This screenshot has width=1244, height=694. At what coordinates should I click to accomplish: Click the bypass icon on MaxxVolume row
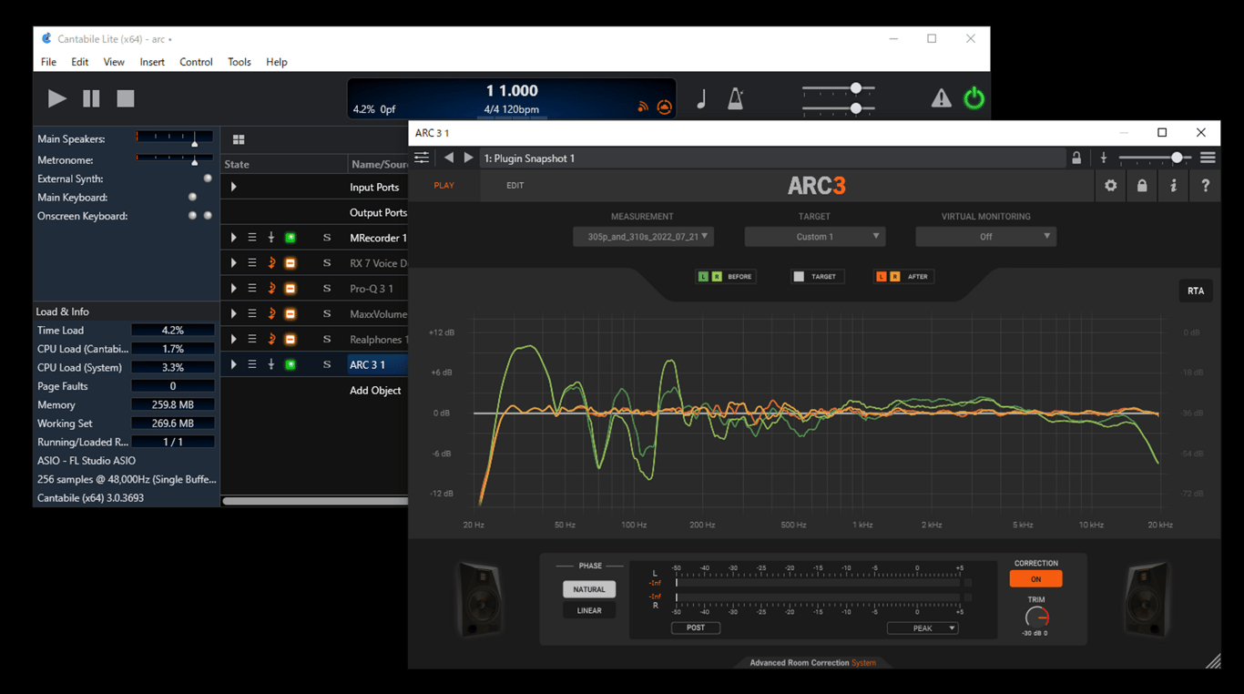(x=271, y=314)
